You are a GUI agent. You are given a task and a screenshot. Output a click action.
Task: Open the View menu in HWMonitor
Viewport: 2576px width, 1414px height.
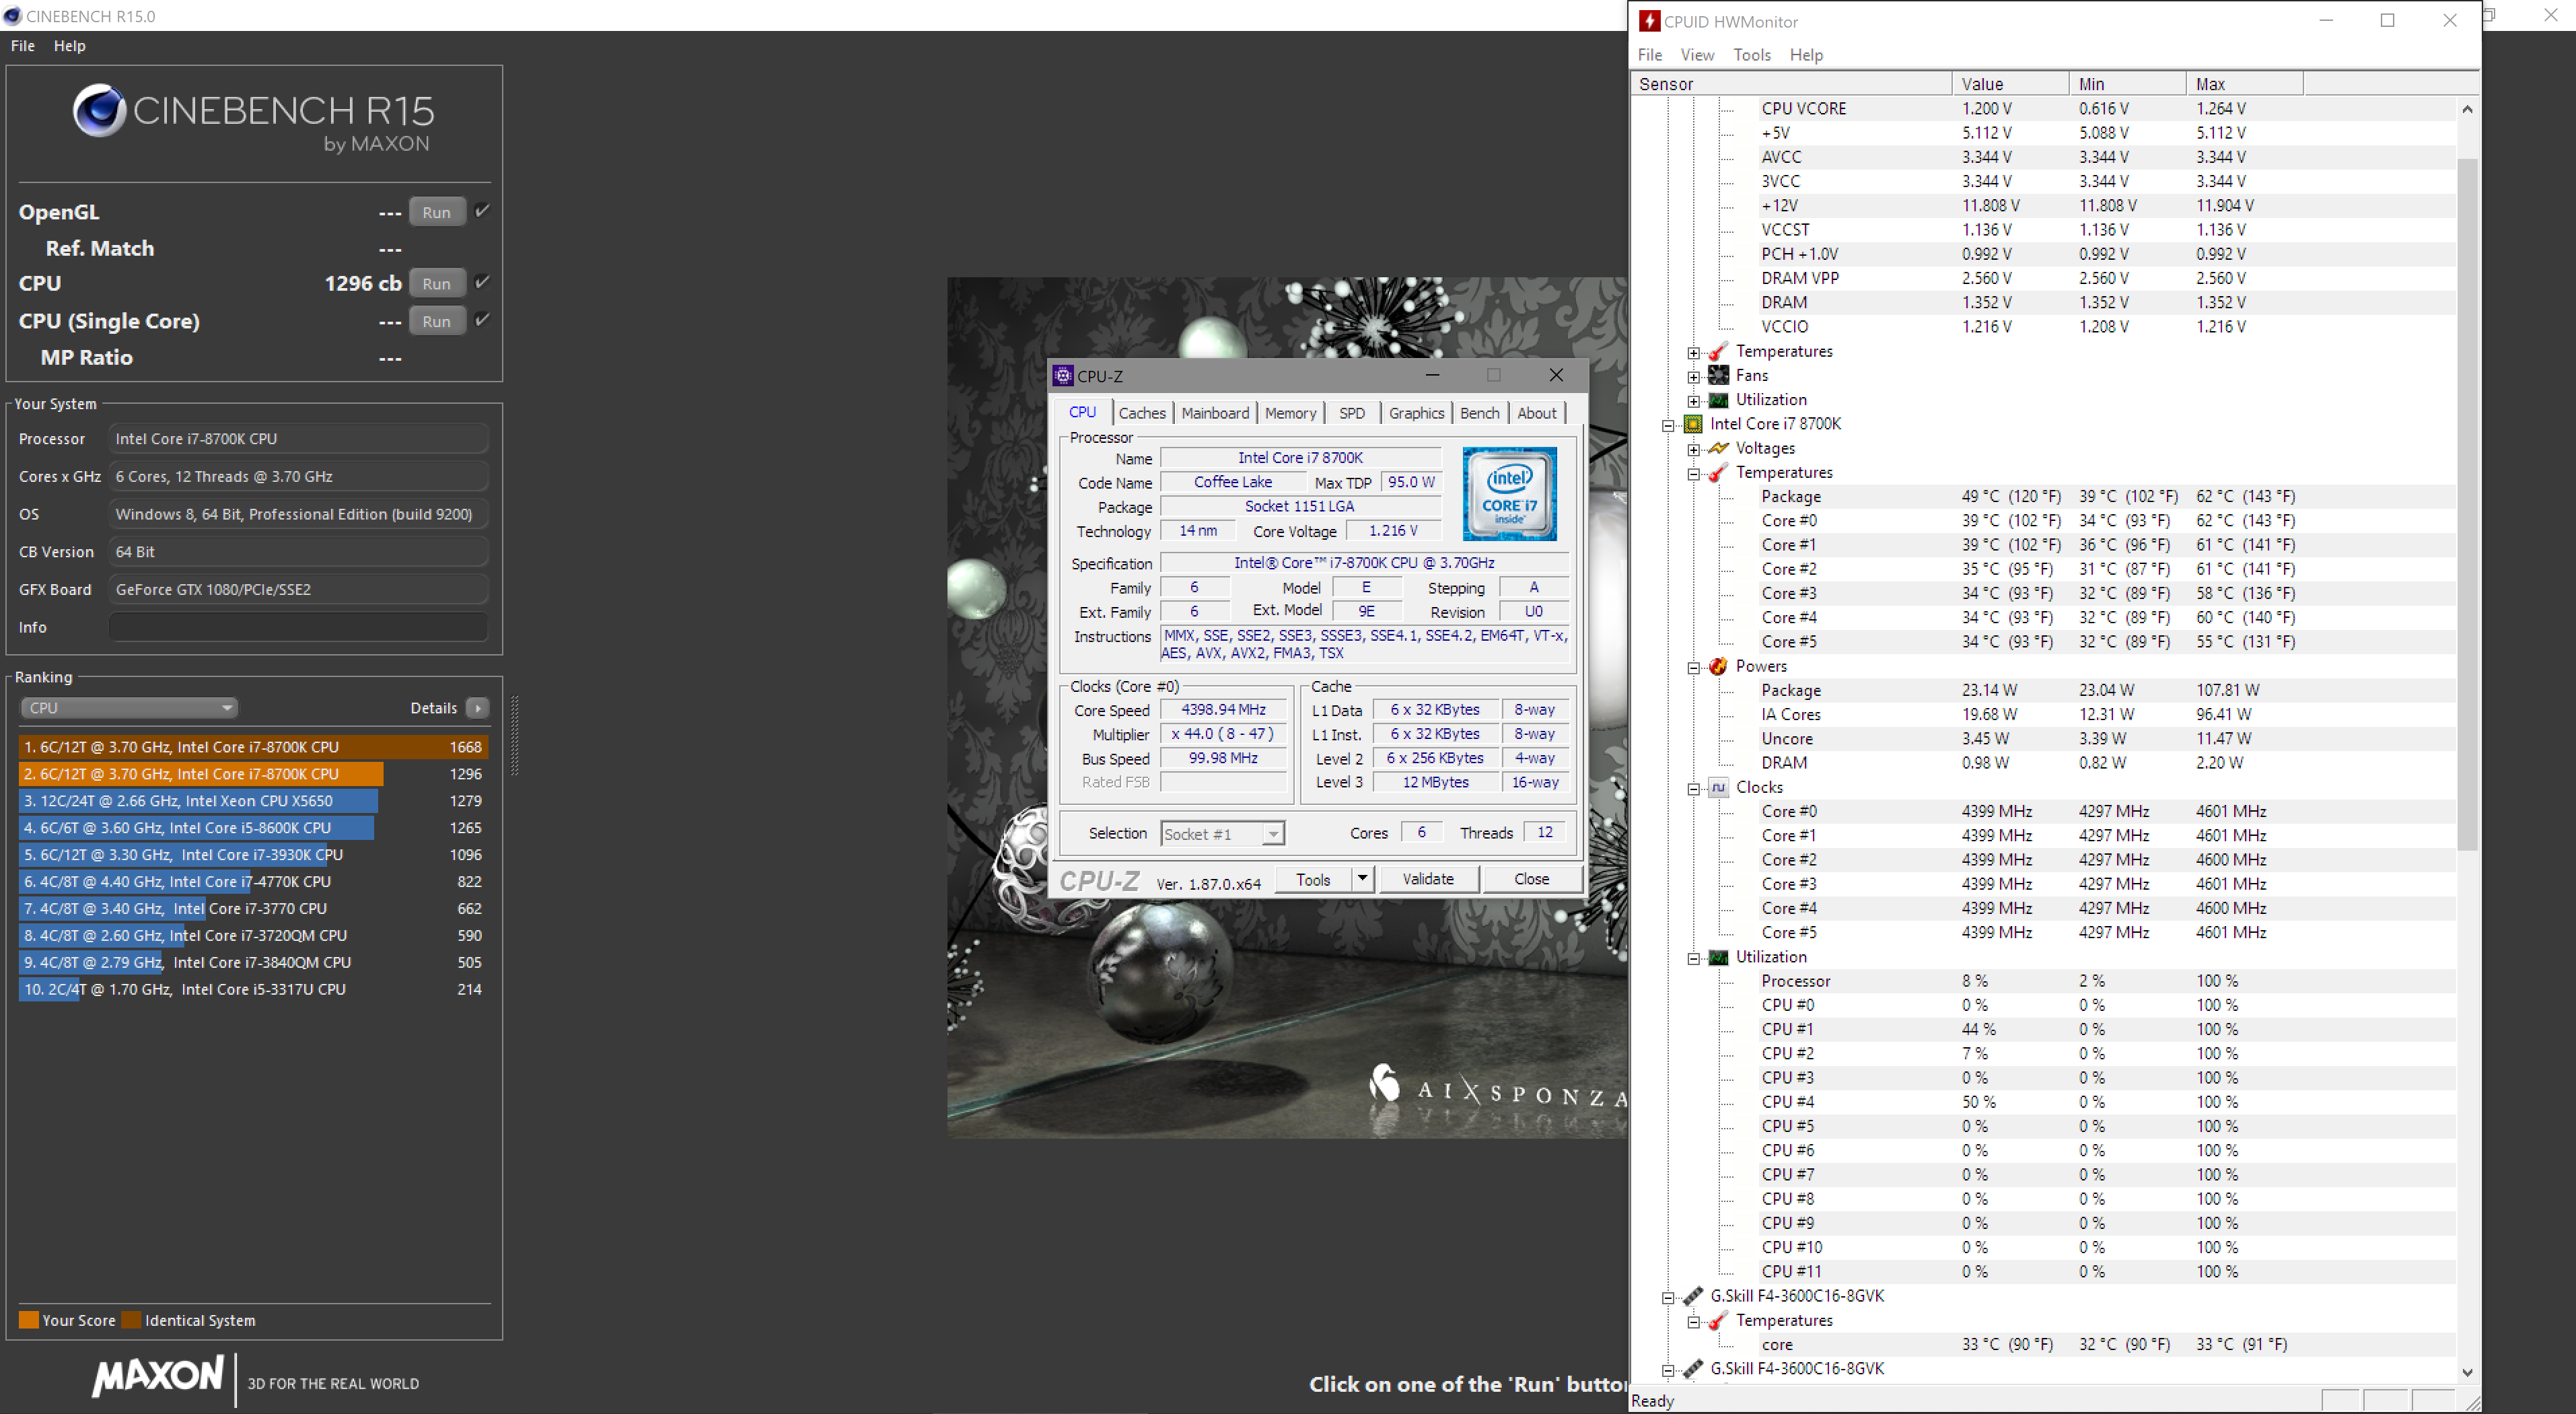pyautogui.click(x=1696, y=55)
